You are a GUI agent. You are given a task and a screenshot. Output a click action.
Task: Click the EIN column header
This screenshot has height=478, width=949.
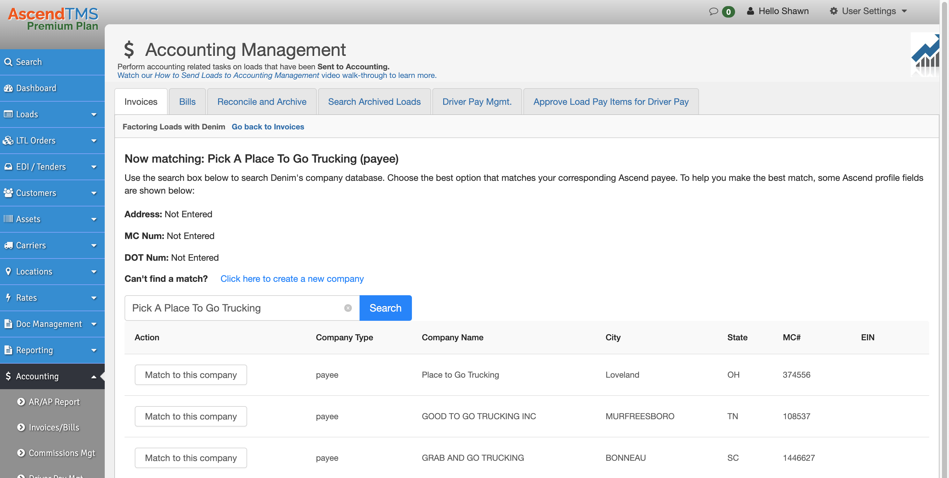[868, 337]
